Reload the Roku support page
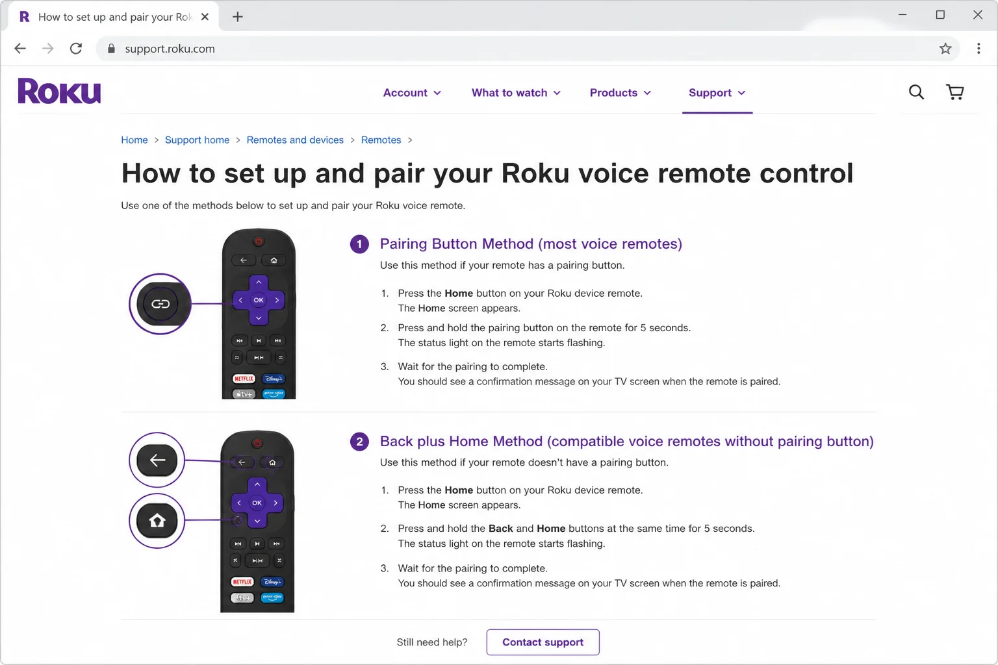Image resolution: width=998 pixels, height=665 pixels. point(76,49)
